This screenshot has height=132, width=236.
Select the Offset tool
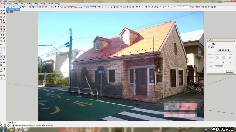tap(4, 32)
